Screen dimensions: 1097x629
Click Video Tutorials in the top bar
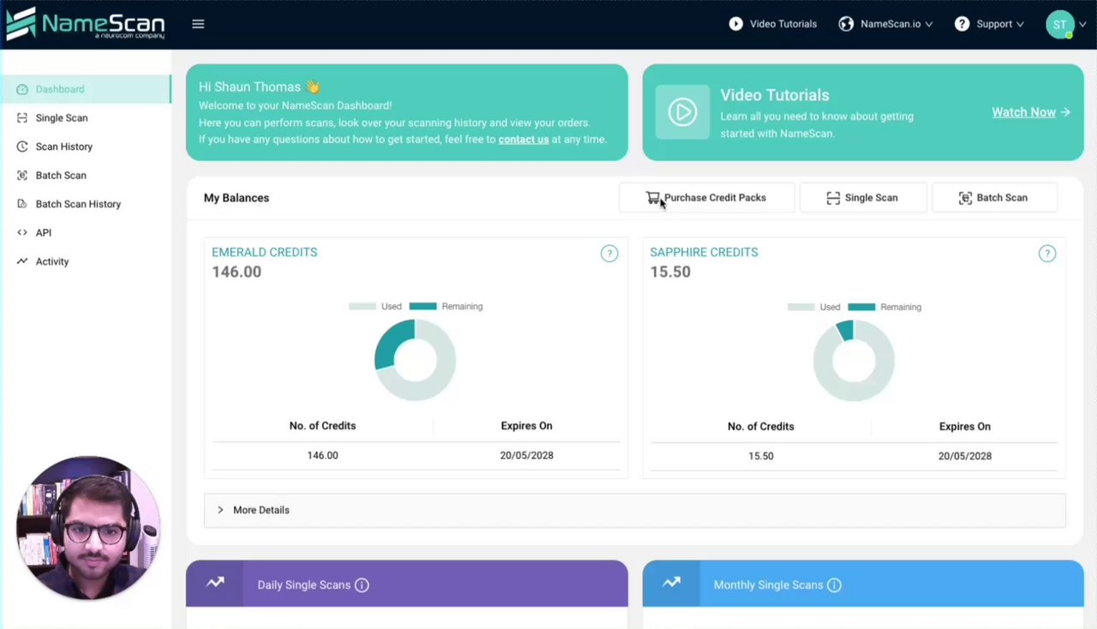[783, 24]
